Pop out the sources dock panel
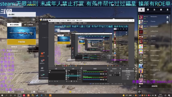Image resolution: width=172 pixels, height=97 pixels. [x=81, y=69]
